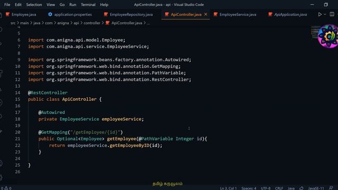The height and width of the screenshot is (190, 338).
Task: Click line number 20 in the gutter
Action: pyautogui.click(x=17, y=132)
